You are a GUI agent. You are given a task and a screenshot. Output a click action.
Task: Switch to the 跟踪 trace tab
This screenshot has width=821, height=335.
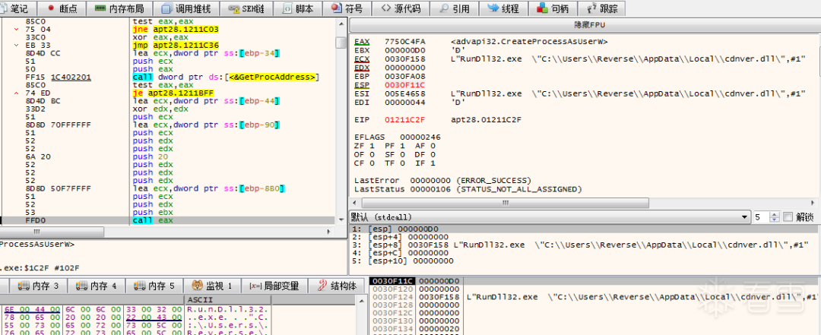603,8
